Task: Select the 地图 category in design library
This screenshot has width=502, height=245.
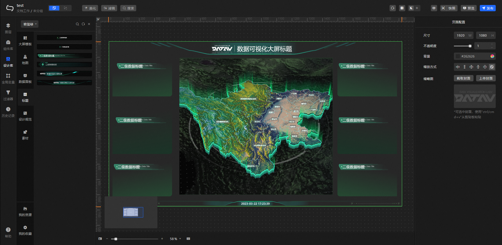Action: (25, 59)
